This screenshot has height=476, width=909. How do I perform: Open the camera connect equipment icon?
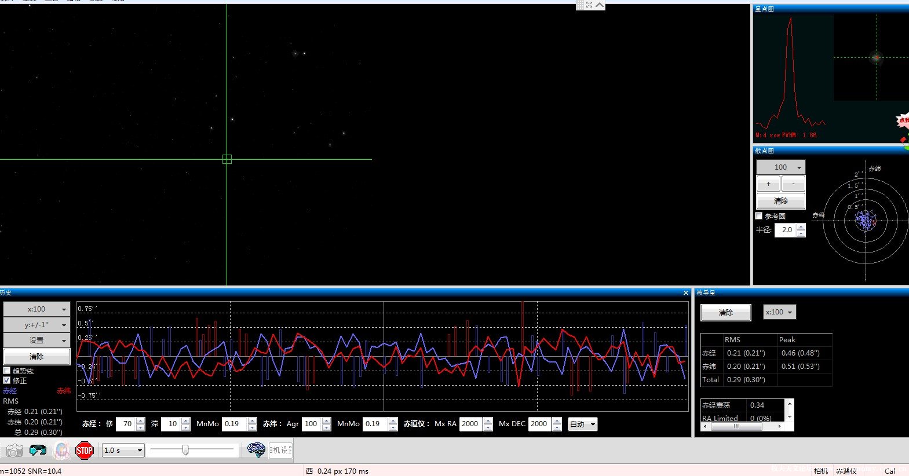pos(14,451)
